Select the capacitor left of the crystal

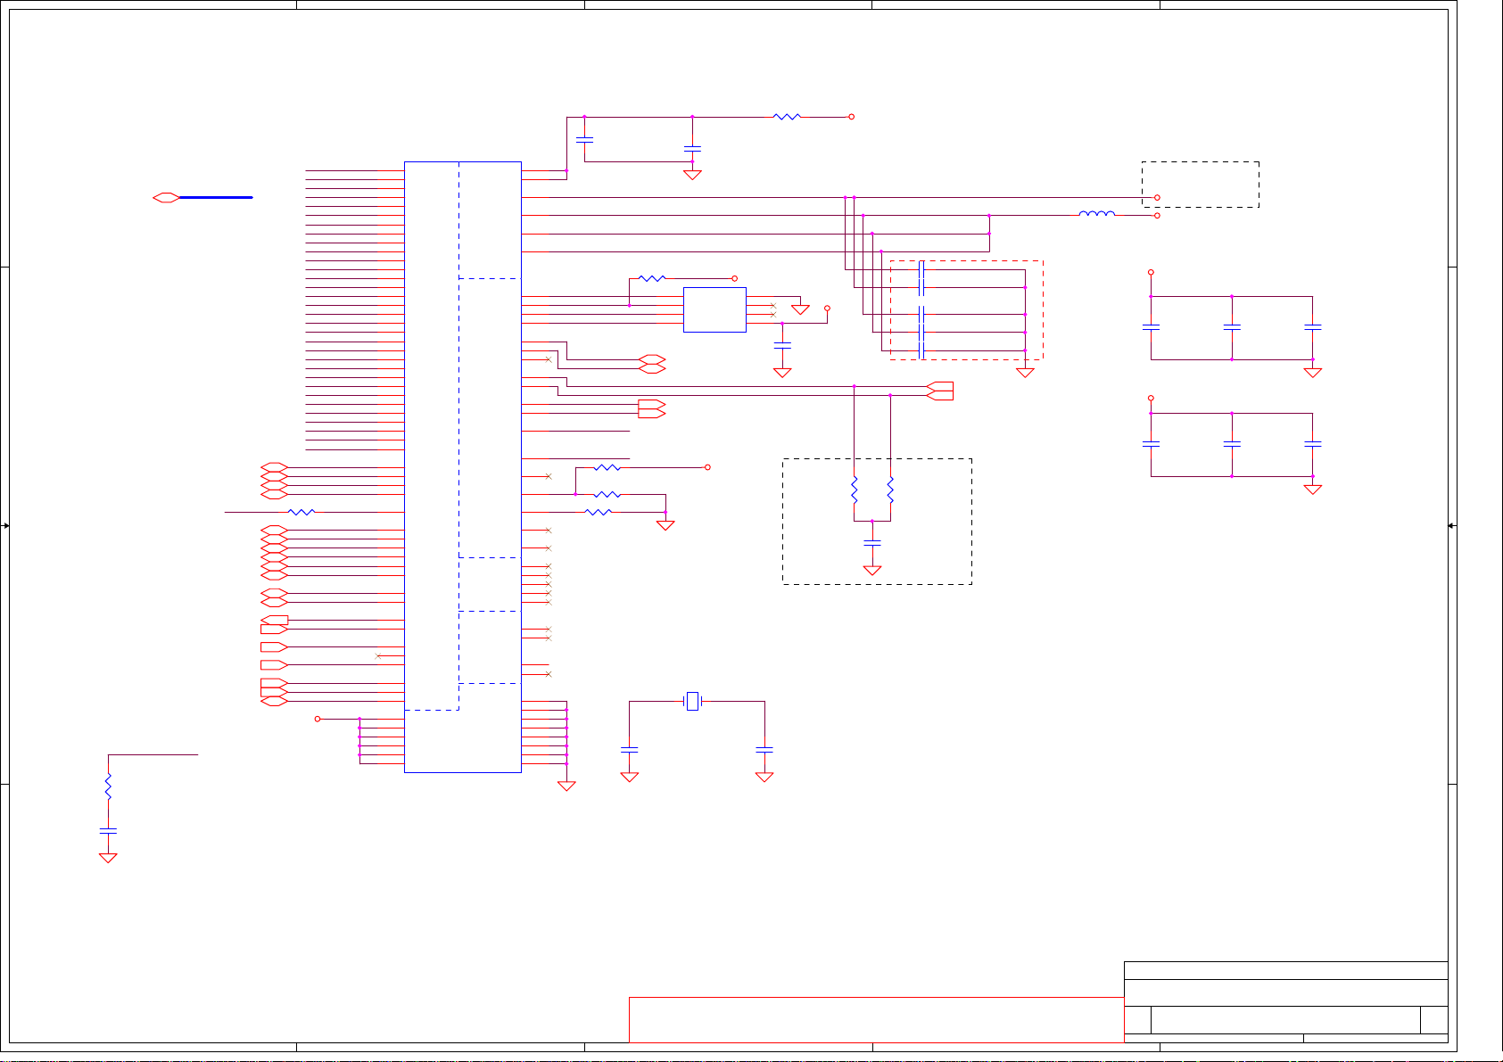point(629,749)
